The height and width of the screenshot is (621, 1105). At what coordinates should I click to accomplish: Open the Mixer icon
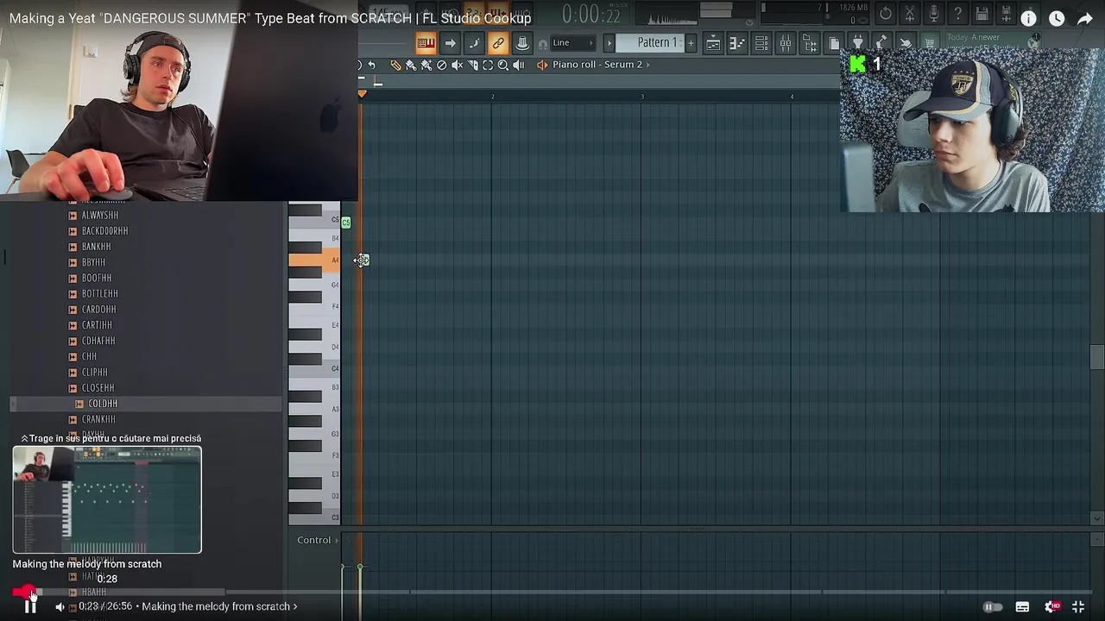pyautogui.click(x=786, y=43)
